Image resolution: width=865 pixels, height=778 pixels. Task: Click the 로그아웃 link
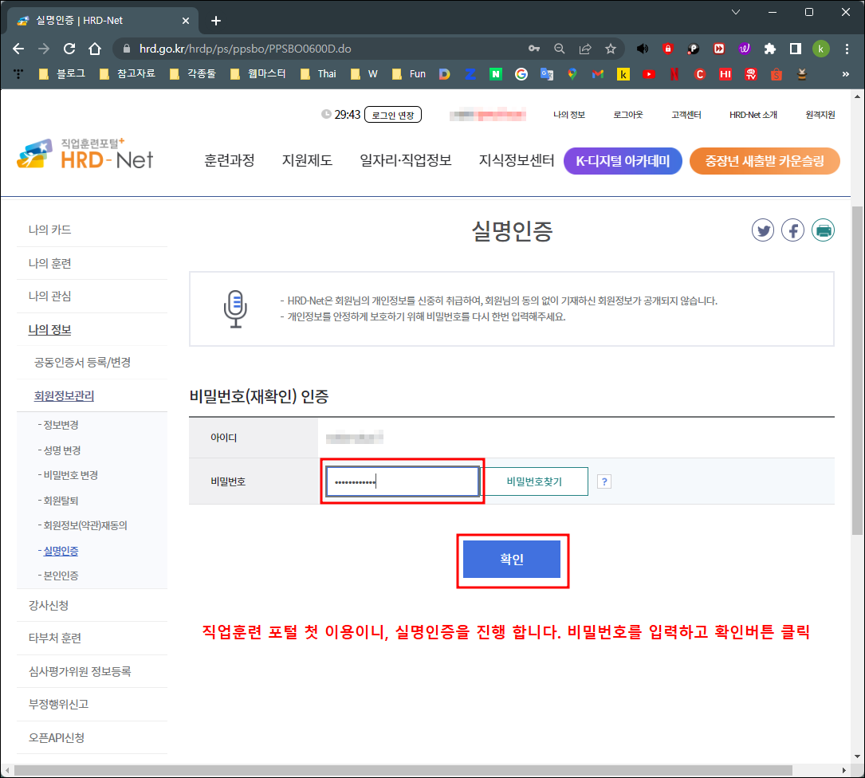[627, 114]
